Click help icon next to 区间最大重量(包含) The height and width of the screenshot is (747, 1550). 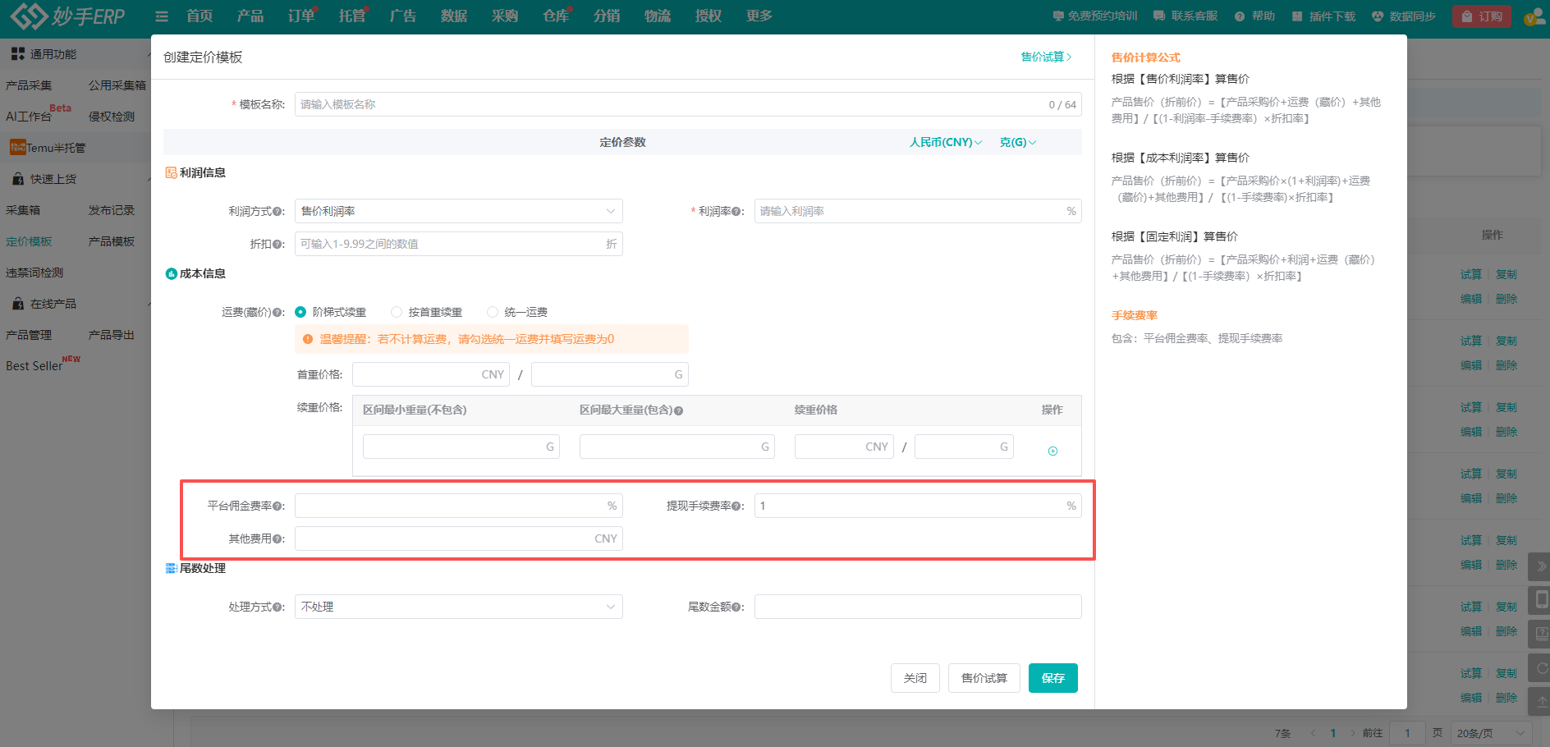679,410
